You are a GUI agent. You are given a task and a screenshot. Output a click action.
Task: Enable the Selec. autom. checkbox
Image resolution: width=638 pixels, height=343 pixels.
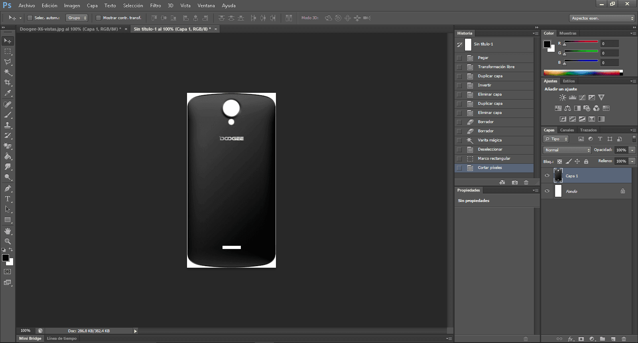click(30, 18)
